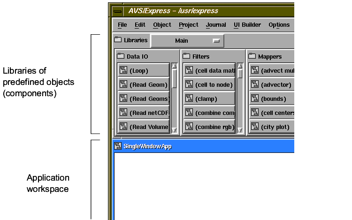Click the Data IO scrollbar thumb
Image resolution: width=352 pixels, height=220 pixels.
pyautogui.click(x=174, y=78)
